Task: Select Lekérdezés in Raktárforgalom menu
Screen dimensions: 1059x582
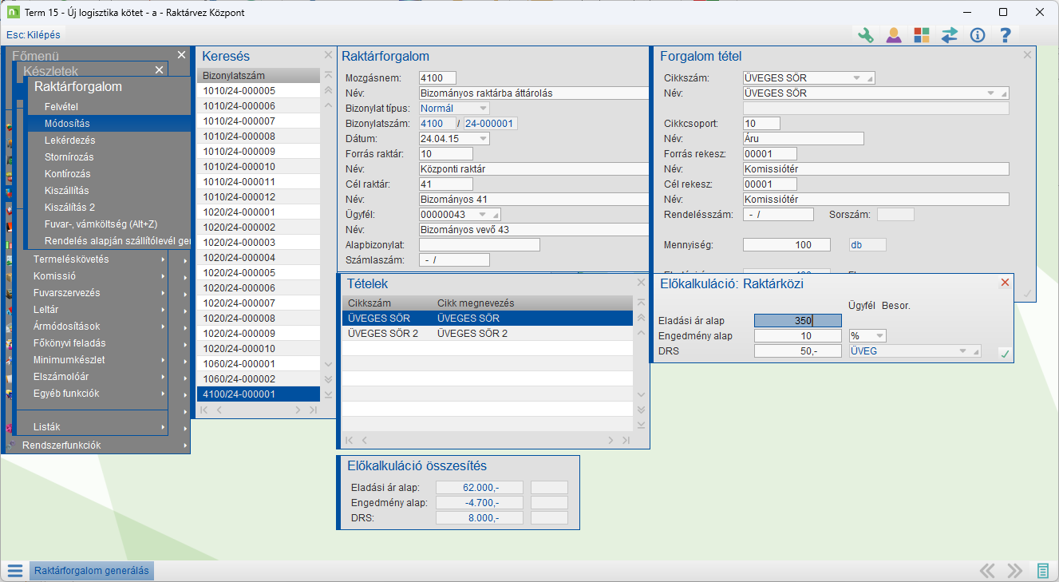Action: 68,140
